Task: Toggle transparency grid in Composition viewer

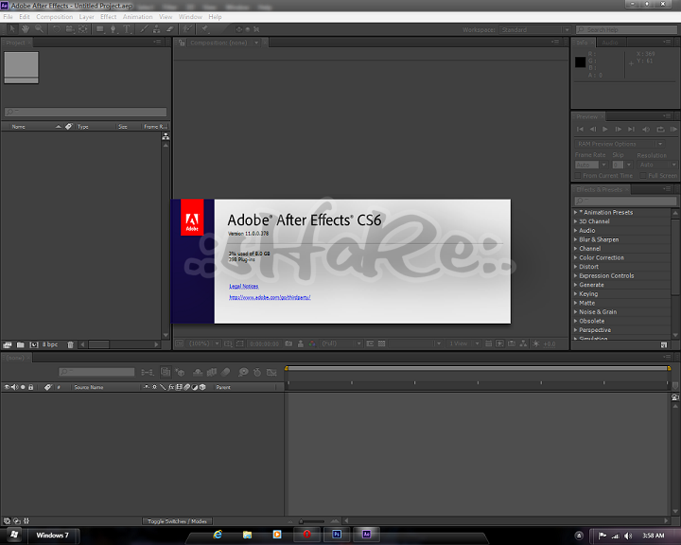Action: coord(381,343)
